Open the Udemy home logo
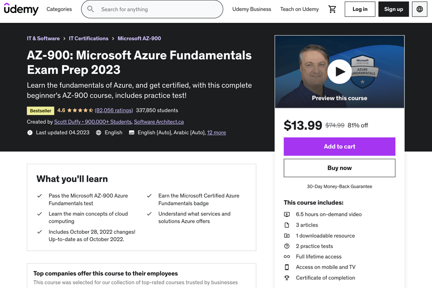The width and height of the screenshot is (432, 288). point(21,9)
